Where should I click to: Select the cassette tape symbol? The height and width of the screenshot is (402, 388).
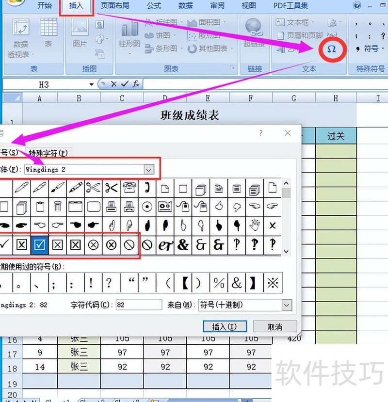(x=165, y=207)
